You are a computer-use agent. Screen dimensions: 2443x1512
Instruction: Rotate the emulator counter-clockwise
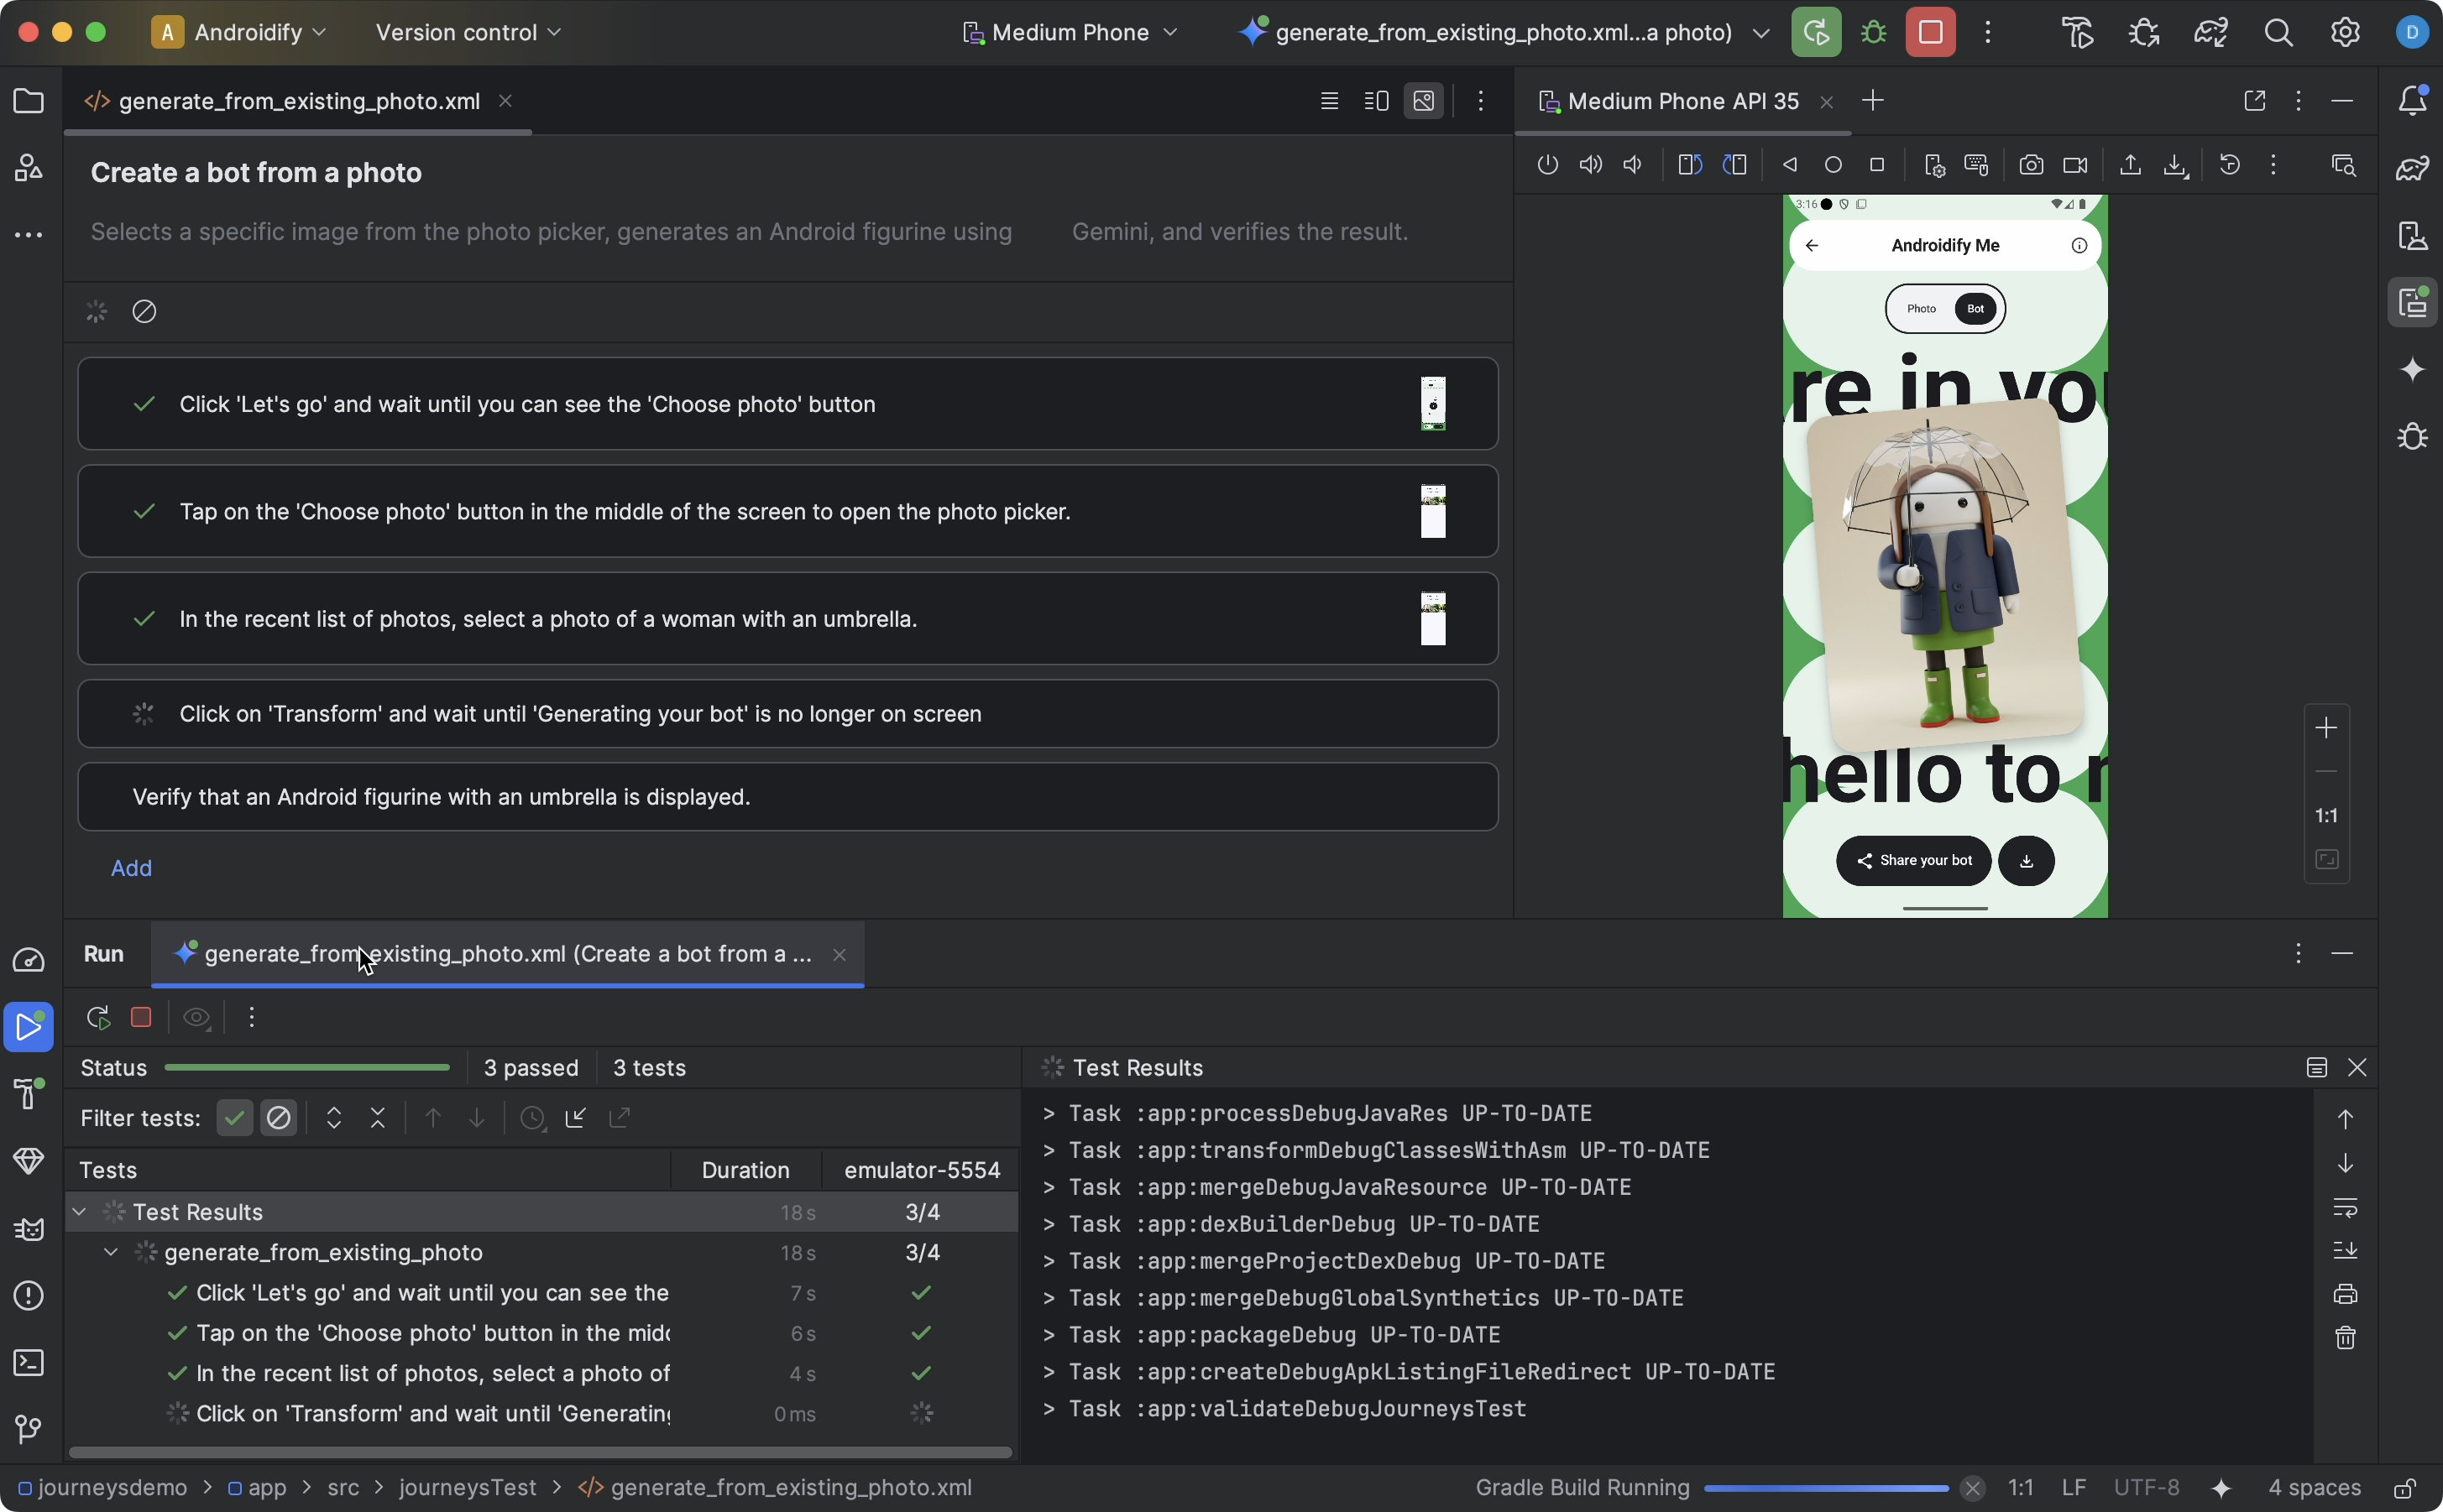1690,165
